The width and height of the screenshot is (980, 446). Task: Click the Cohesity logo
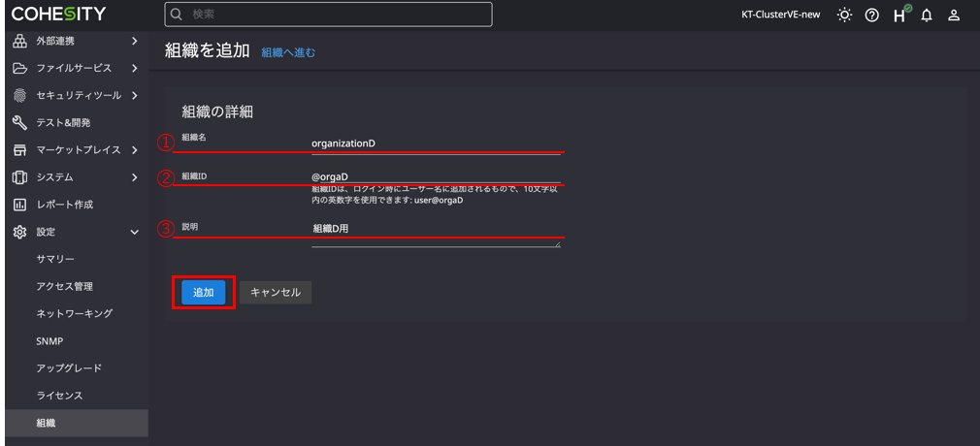click(x=59, y=14)
